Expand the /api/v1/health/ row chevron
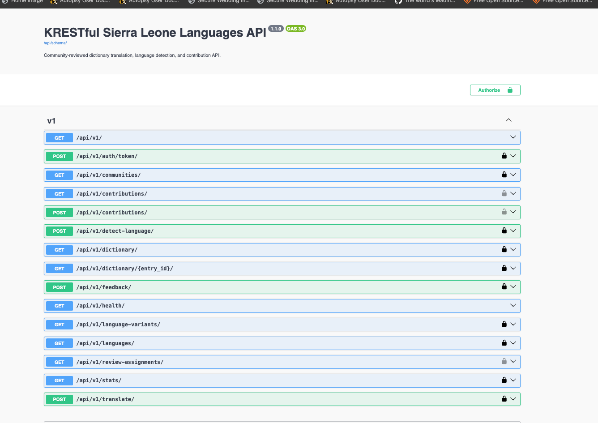This screenshot has width=598, height=423. (x=513, y=305)
